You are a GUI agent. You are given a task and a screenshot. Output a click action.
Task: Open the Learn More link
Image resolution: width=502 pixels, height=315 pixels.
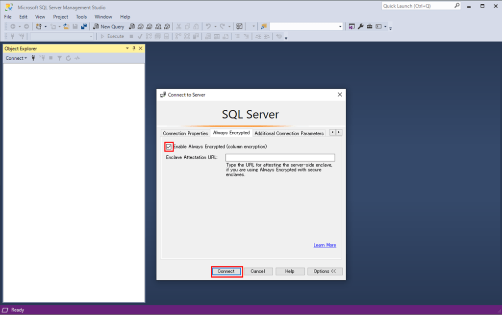(325, 245)
